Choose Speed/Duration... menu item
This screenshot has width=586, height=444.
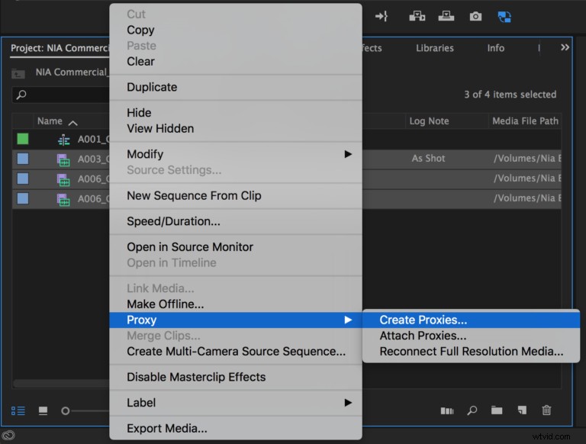(236, 221)
